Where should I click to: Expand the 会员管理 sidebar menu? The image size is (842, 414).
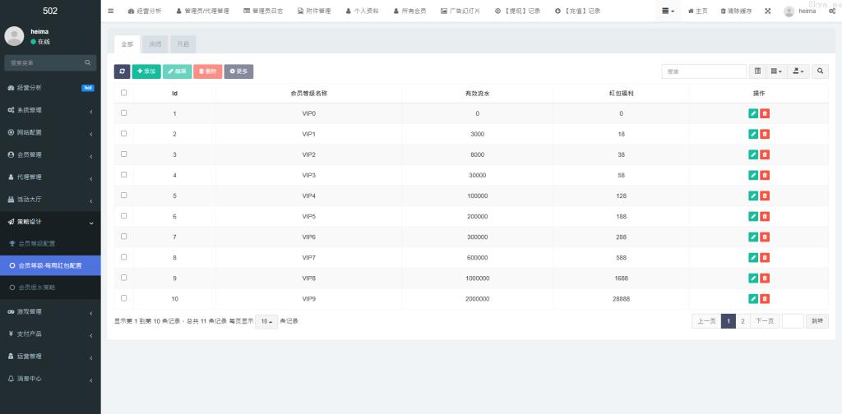[x=50, y=154]
